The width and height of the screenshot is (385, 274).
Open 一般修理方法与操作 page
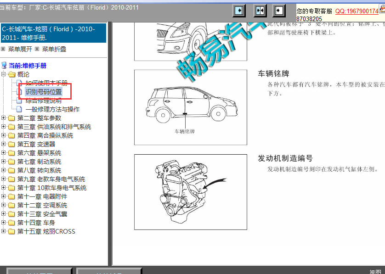pos(52,109)
